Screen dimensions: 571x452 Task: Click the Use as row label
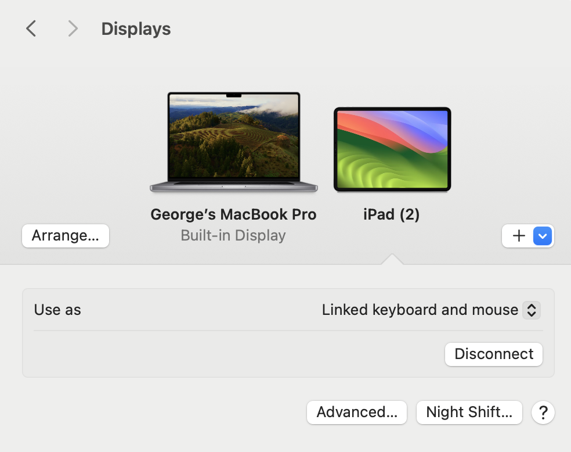(x=57, y=310)
